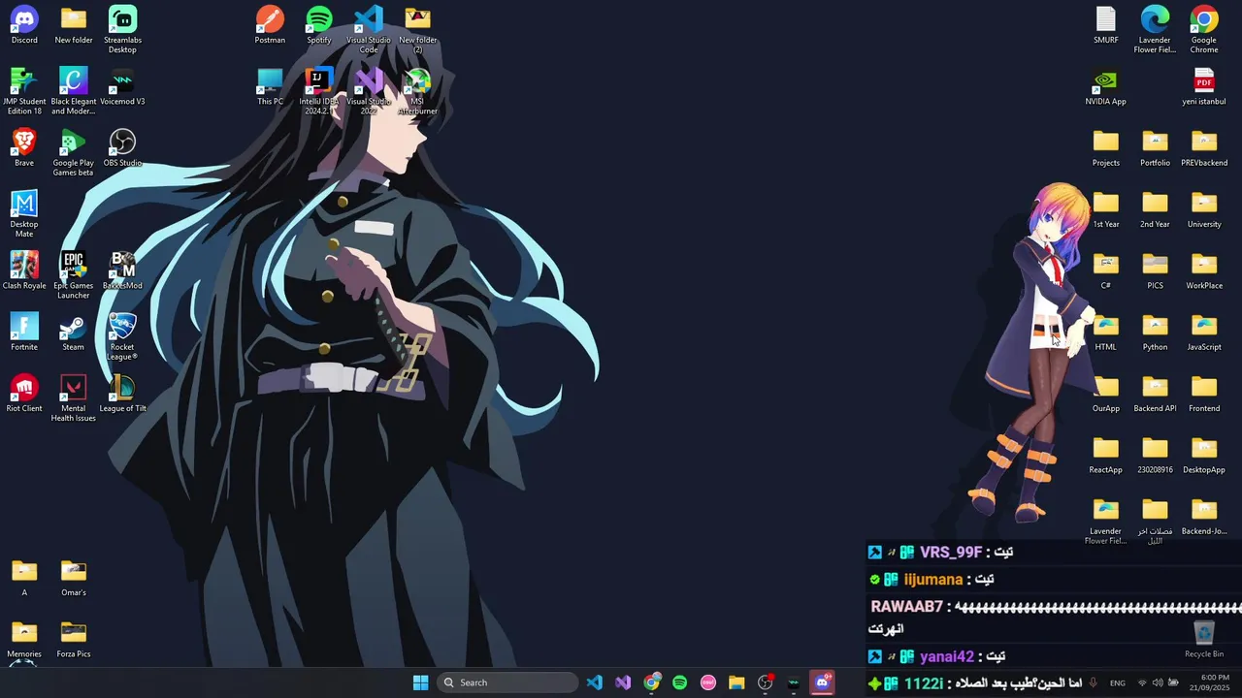
Task: Select the folder named A
Action: [x=24, y=578]
